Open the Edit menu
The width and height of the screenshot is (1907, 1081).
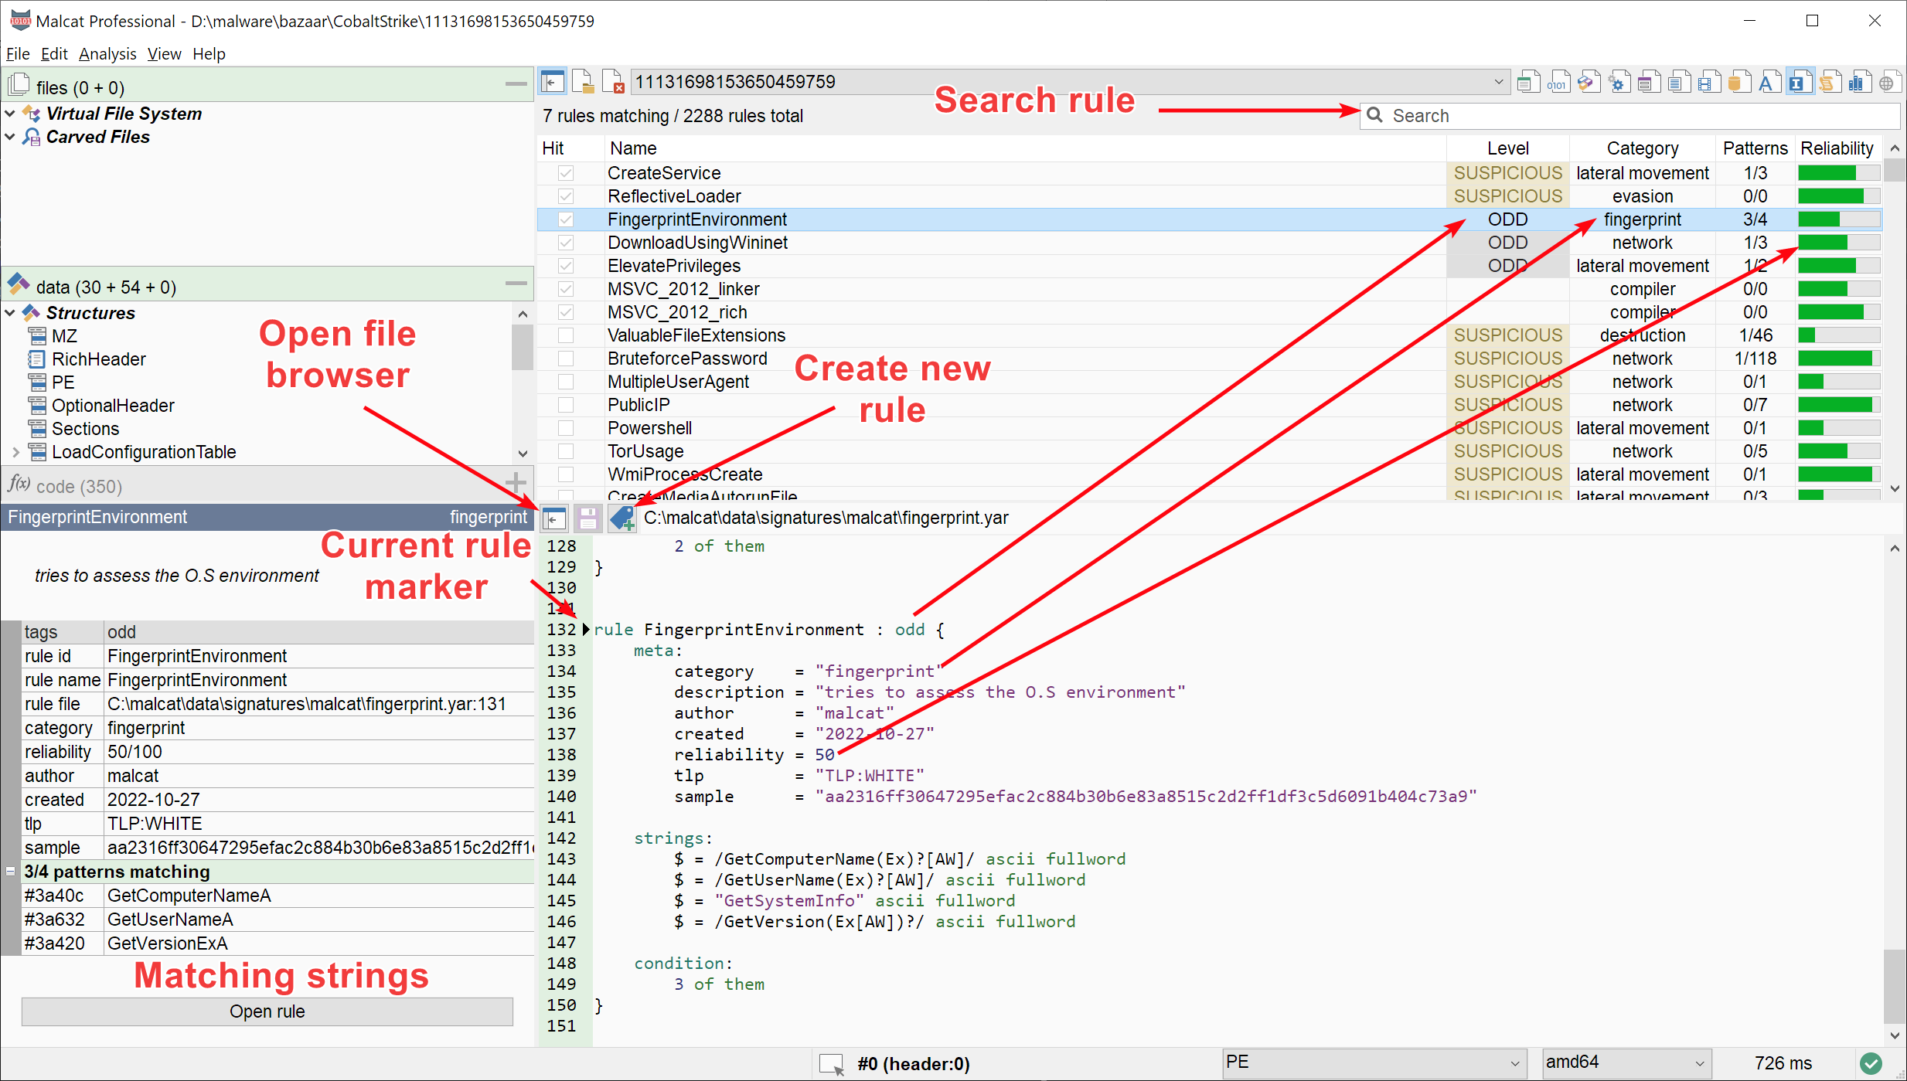[54, 54]
